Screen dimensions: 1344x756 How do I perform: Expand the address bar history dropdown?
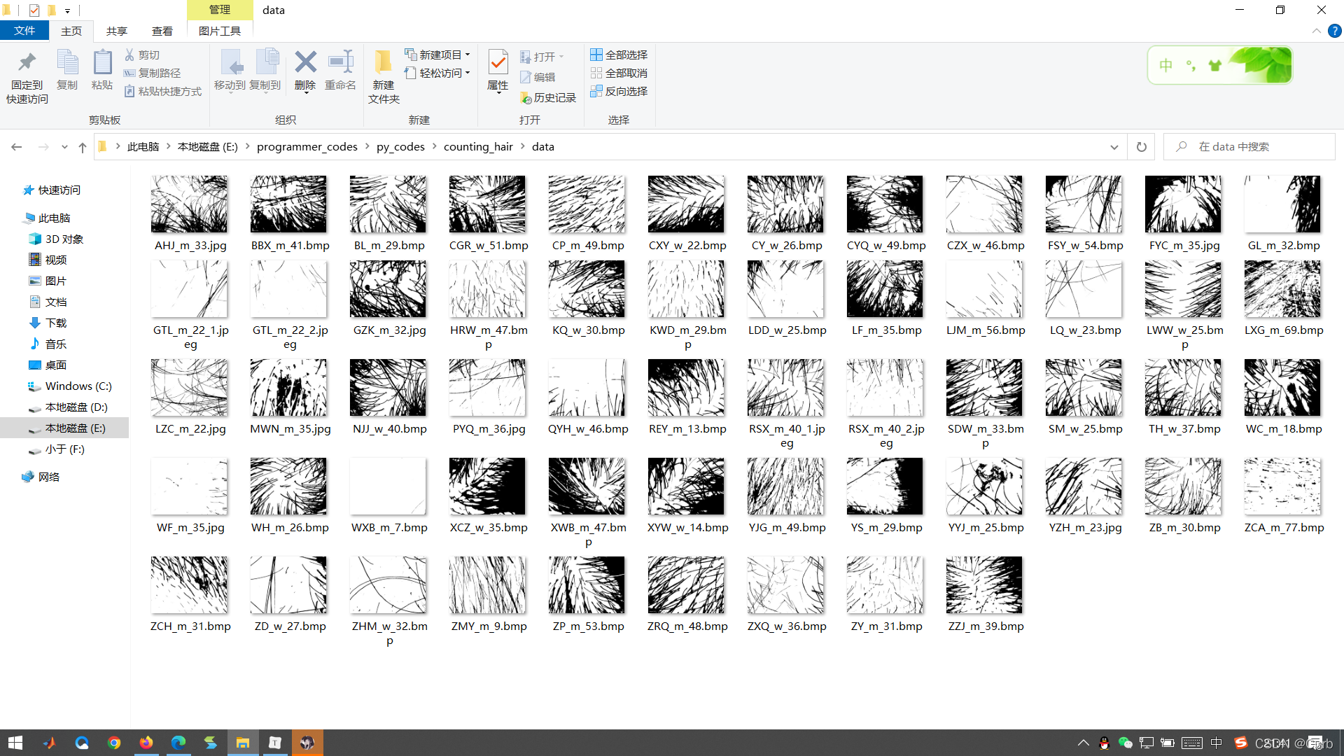(1114, 147)
